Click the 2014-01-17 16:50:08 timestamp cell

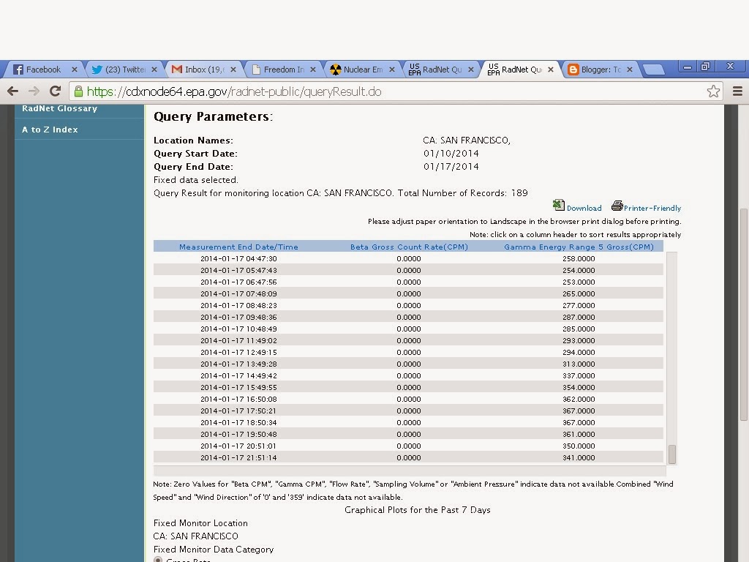[238, 399]
